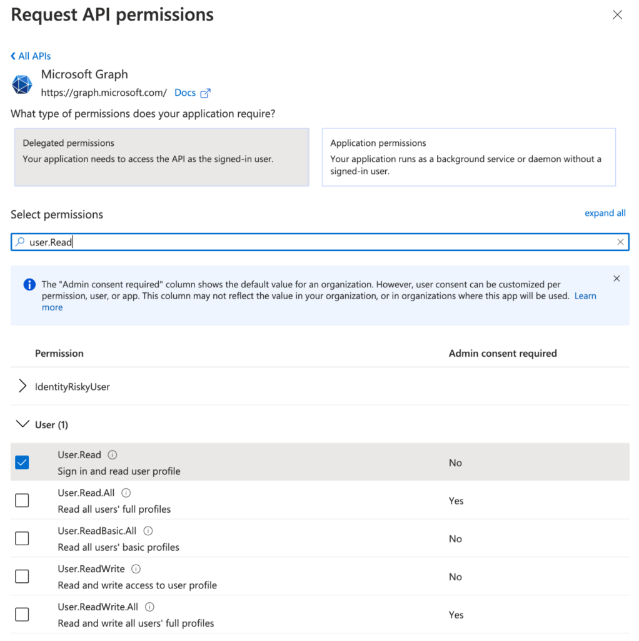Check the User.Read.All permission checkbox
Viewport: 639px width, 641px height.
[22, 501]
